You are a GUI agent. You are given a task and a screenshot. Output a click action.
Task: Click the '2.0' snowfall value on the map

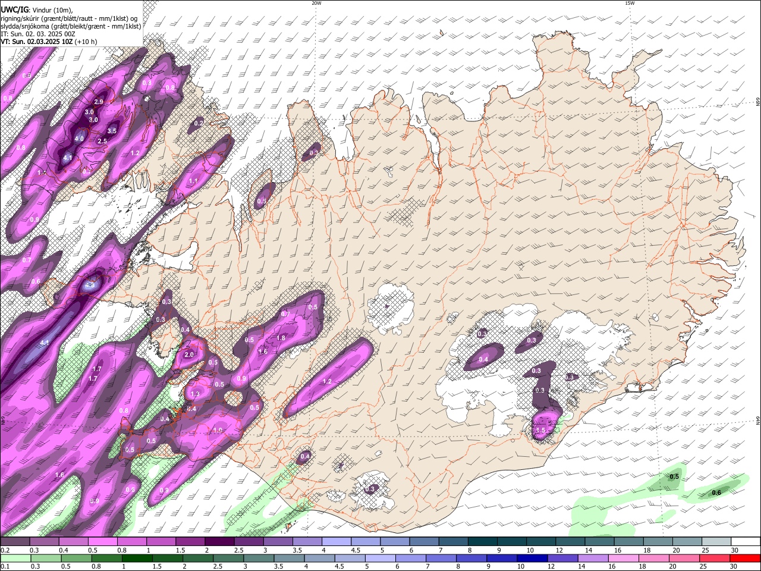[189, 354]
